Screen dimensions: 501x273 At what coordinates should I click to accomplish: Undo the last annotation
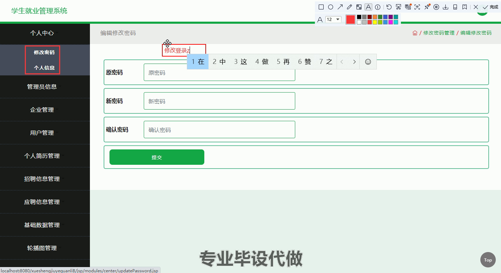[389, 7]
